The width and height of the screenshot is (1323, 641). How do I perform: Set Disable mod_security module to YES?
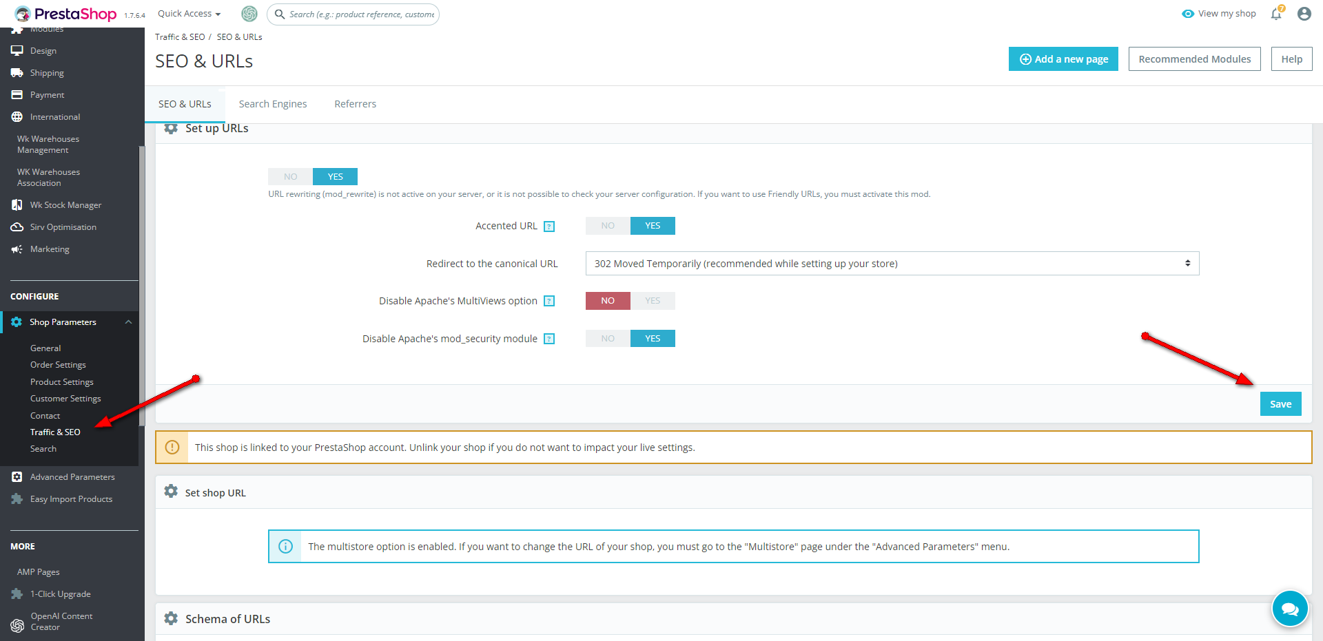coord(653,339)
